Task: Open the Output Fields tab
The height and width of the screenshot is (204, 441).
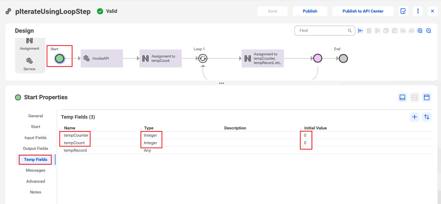Action: pos(36,148)
